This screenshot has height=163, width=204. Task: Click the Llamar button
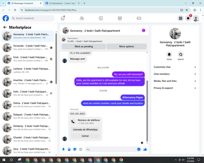(85, 136)
